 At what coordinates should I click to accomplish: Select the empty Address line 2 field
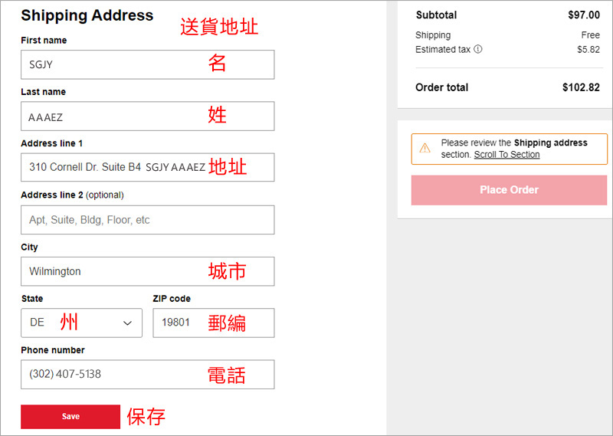point(147,220)
